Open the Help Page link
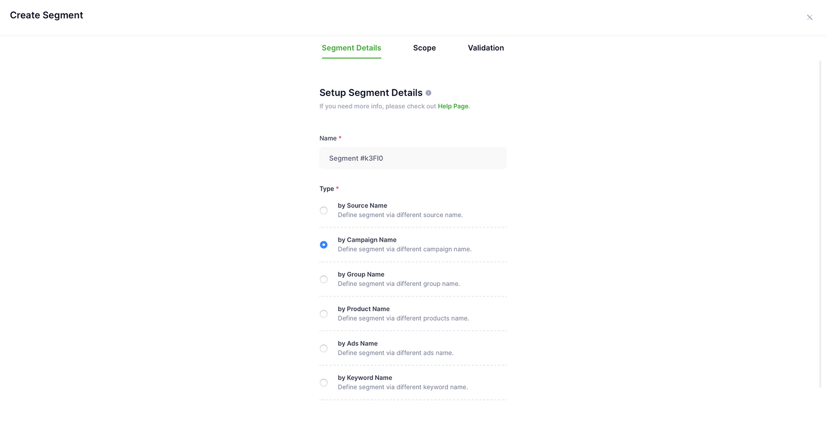 click(453, 106)
